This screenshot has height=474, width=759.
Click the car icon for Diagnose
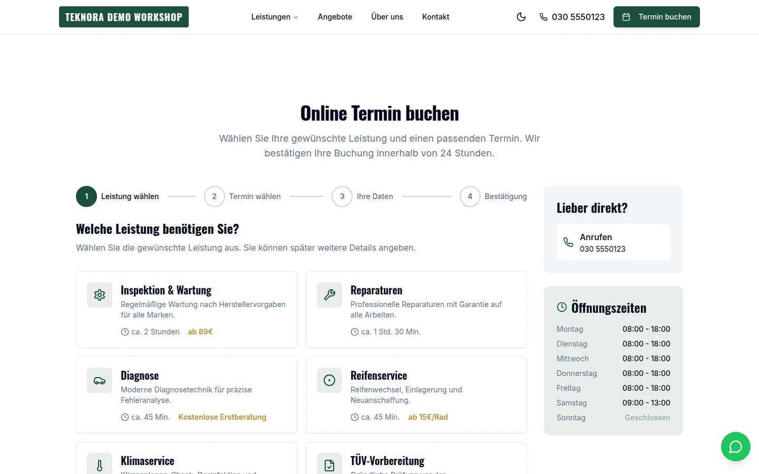(x=100, y=380)
